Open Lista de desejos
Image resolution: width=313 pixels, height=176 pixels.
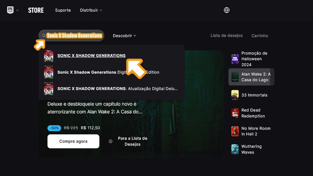point(226,36)
